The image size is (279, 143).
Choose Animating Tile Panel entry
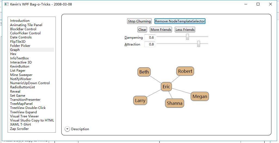coord(26,25)
